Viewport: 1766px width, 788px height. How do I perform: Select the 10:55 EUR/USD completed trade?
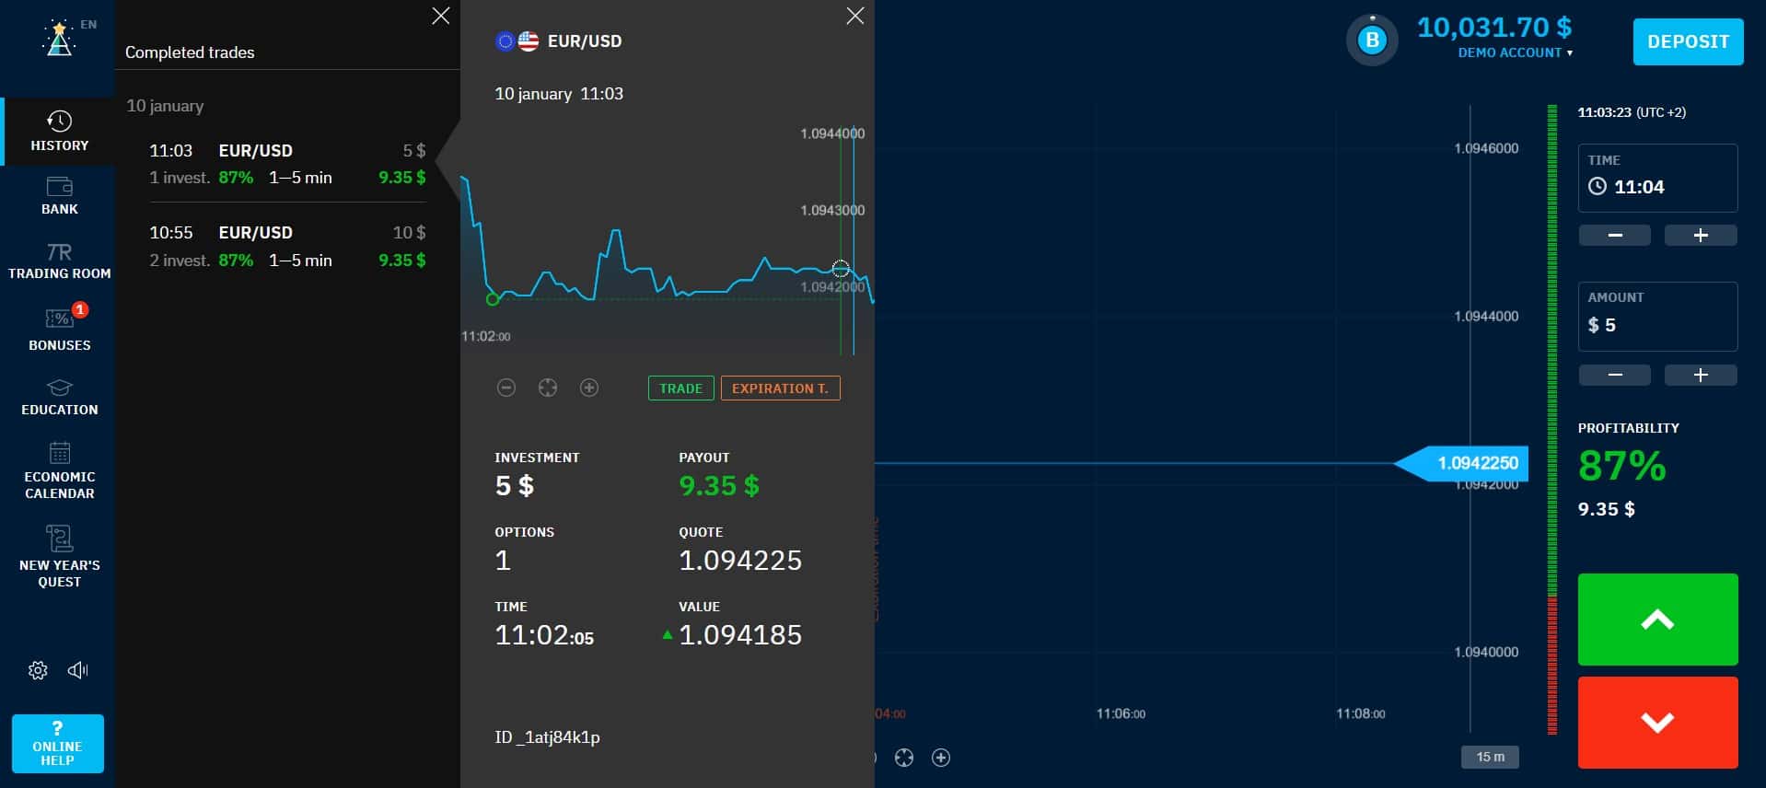pos(287,246)
